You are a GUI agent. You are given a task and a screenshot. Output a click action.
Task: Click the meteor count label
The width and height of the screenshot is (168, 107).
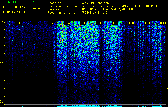pyautogui.click(x=38, y=8)
